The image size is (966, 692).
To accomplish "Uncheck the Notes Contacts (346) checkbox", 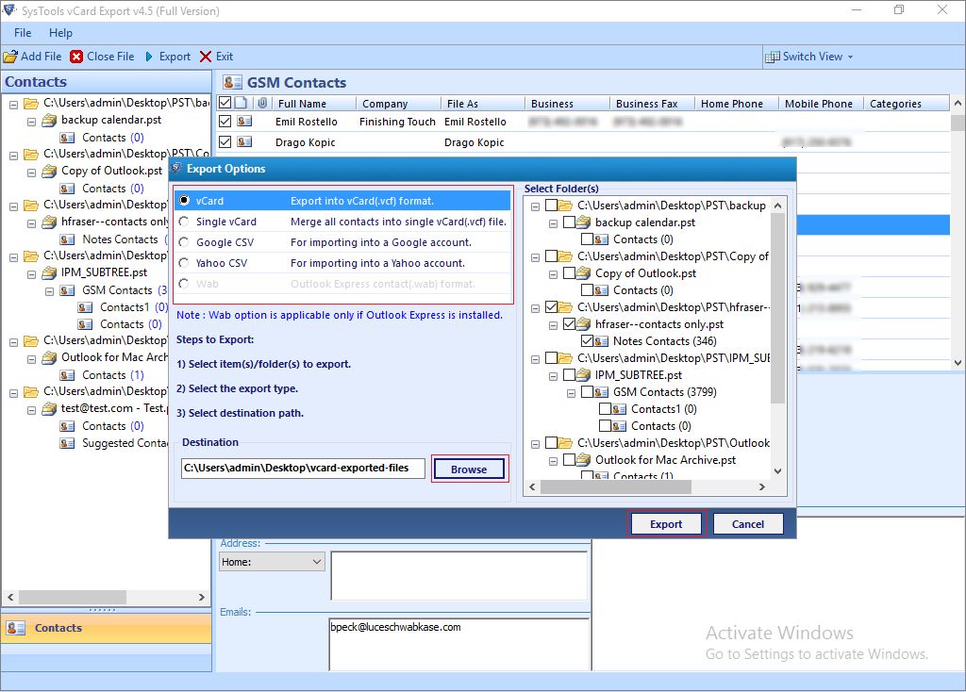I will (x=587, y=341).
